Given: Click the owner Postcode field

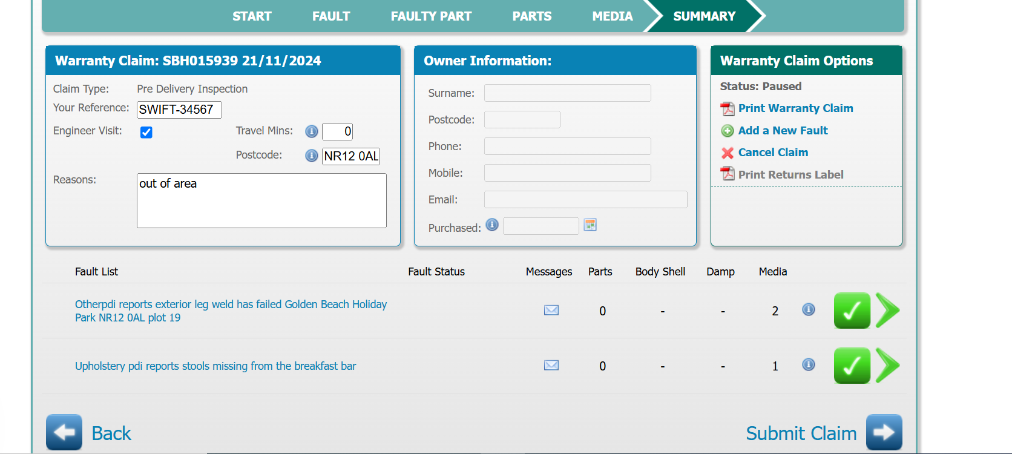Looking at the screenshot, I should point(522,119).
